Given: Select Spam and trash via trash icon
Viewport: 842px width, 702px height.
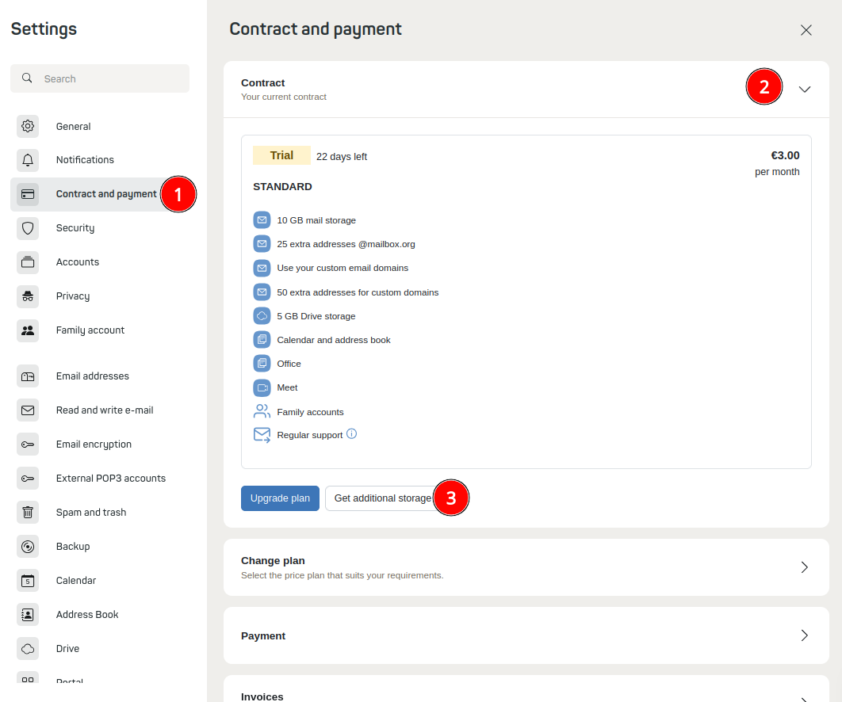Looking at the screenshot, I should coord(28,512).
